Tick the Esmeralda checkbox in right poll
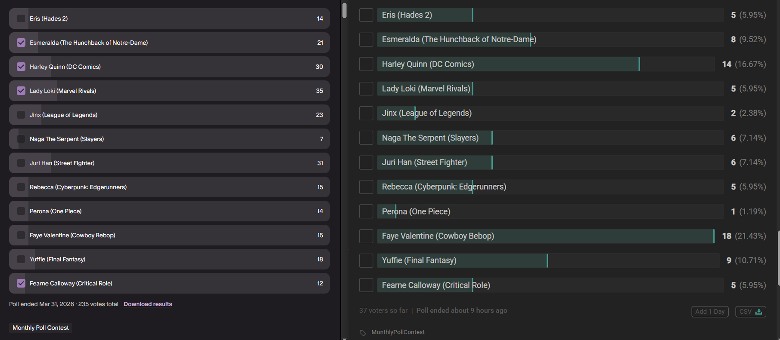Image resolution: width=780 pixels, height=340 pixels. point(366,40)
